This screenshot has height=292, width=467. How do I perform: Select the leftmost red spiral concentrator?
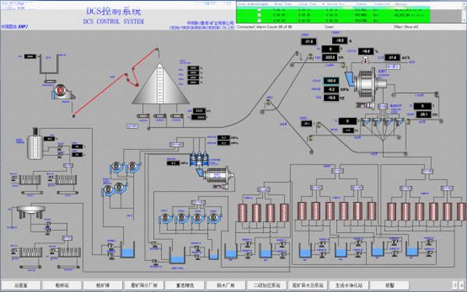[242, 212]
